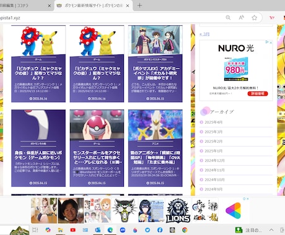Launch Copilot from the taskbar
This screenshot has height=235, width=285.
pos(48,230)
